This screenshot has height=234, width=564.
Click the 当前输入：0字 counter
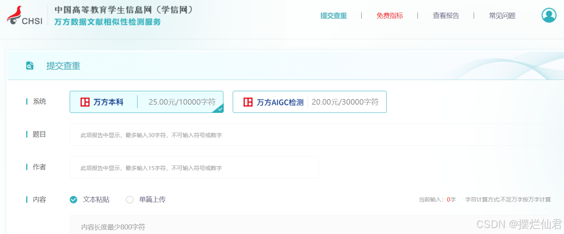pos(437,200)
